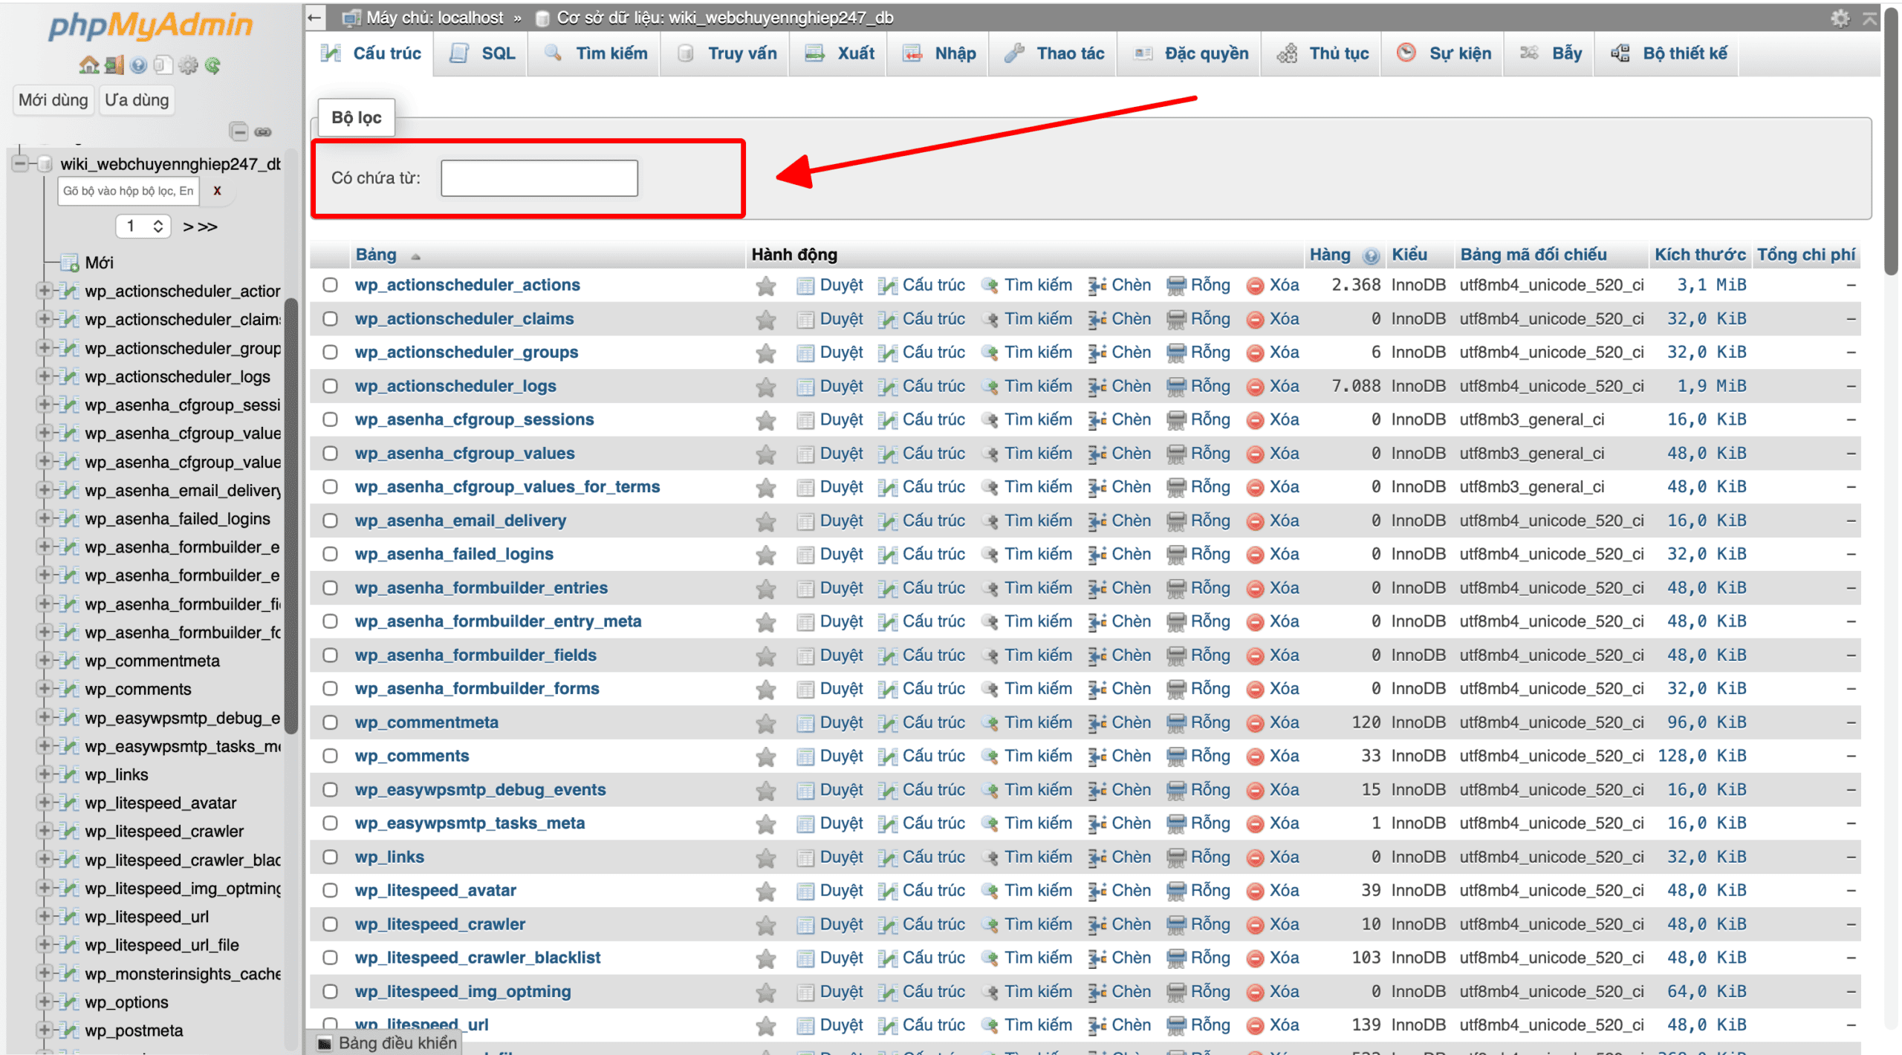Image resolution: width=1902 pixels, height=1055 pixels.
Task: Click the sidebar table filter box
Action: tap(128, 191)
